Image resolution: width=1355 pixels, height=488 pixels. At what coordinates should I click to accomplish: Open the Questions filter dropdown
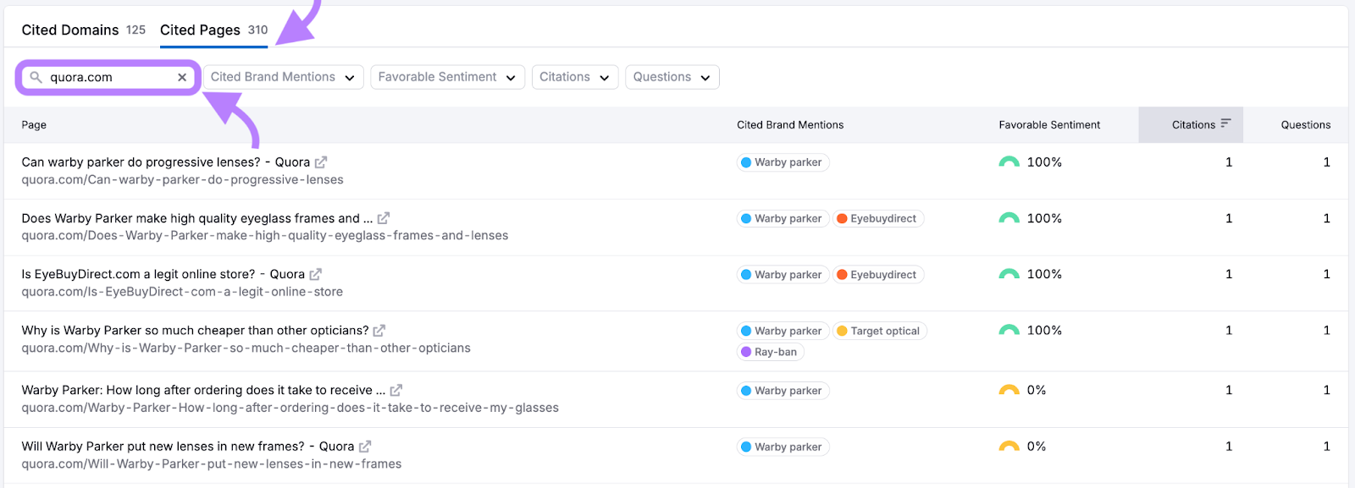(671, 77)
